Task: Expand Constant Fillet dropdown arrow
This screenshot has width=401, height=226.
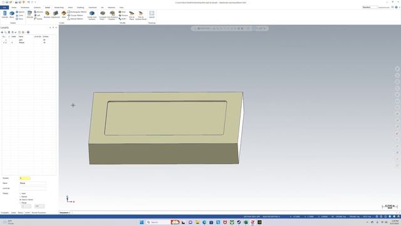Action: 105,19
